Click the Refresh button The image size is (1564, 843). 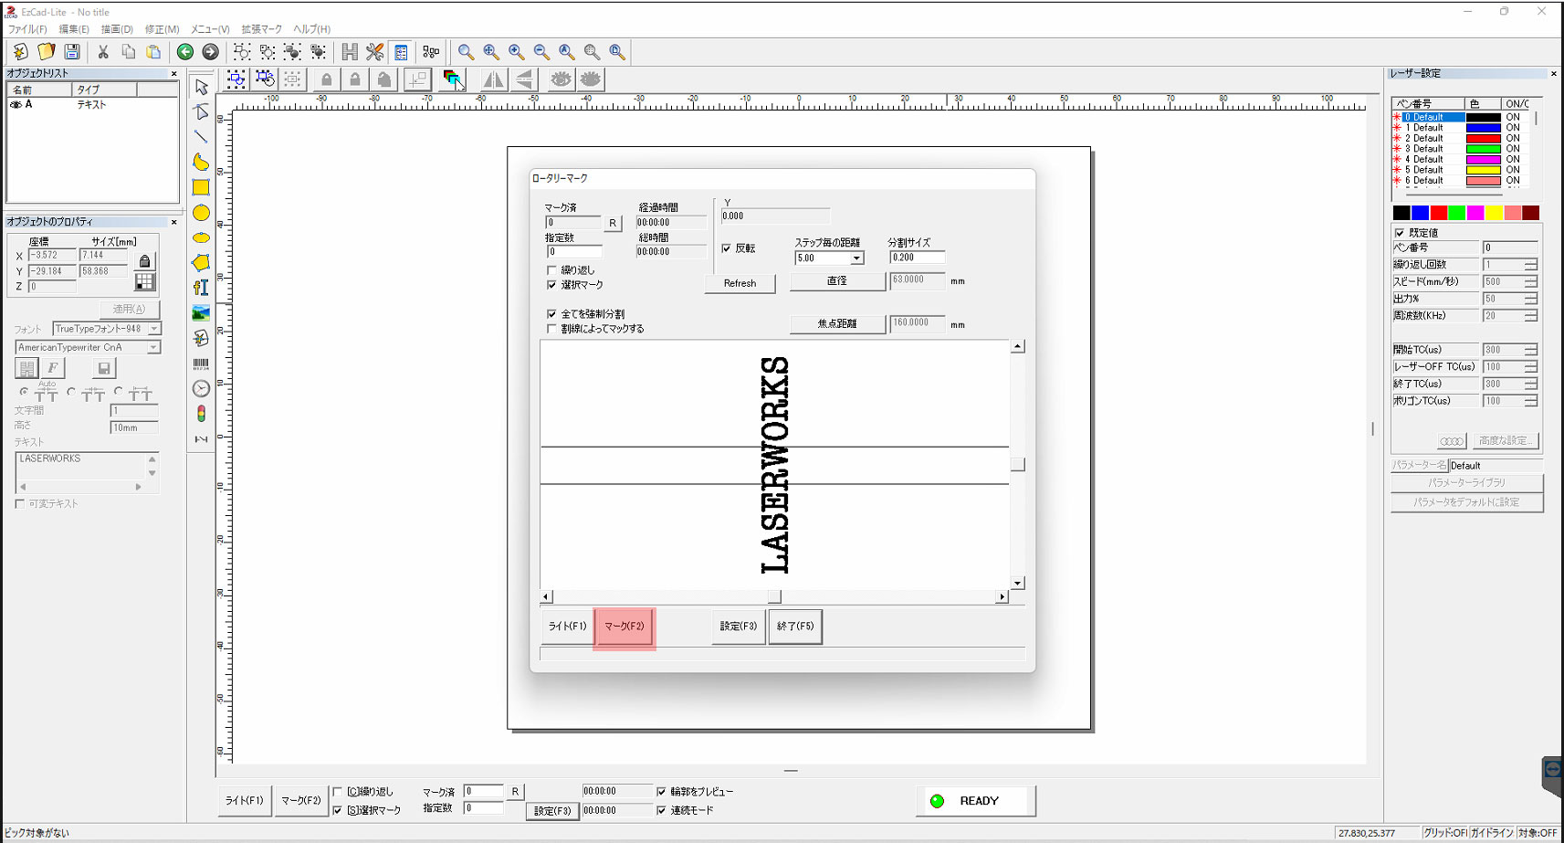pyautogui.click(x=740, y=283)
